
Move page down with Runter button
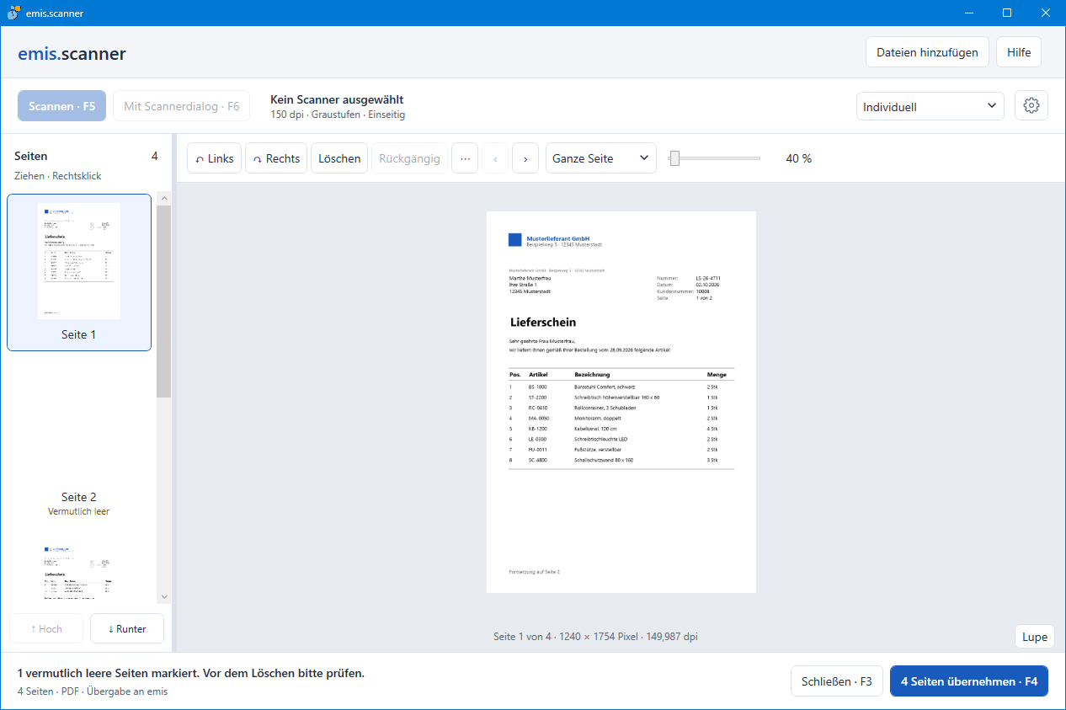click(127, 628)
